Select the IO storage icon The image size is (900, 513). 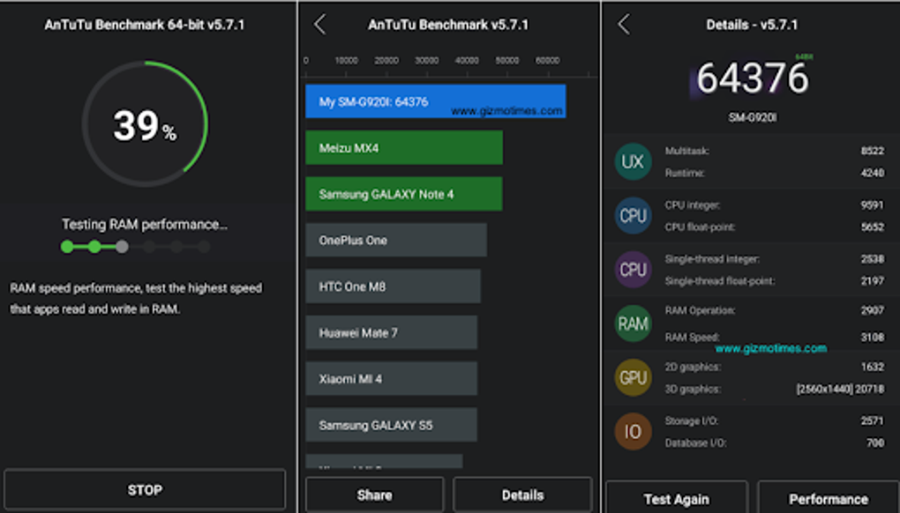coord(633,432)
